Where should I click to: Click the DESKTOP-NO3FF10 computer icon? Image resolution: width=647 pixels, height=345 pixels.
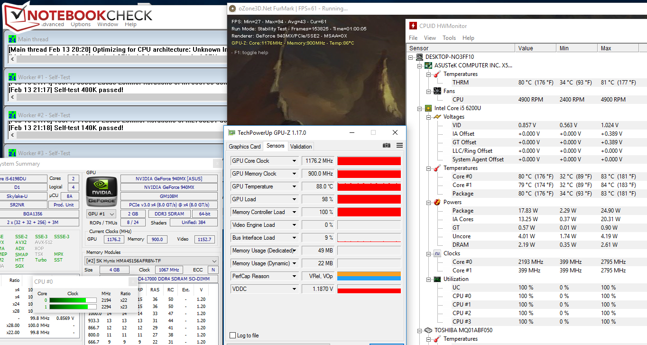pos(420,57)
